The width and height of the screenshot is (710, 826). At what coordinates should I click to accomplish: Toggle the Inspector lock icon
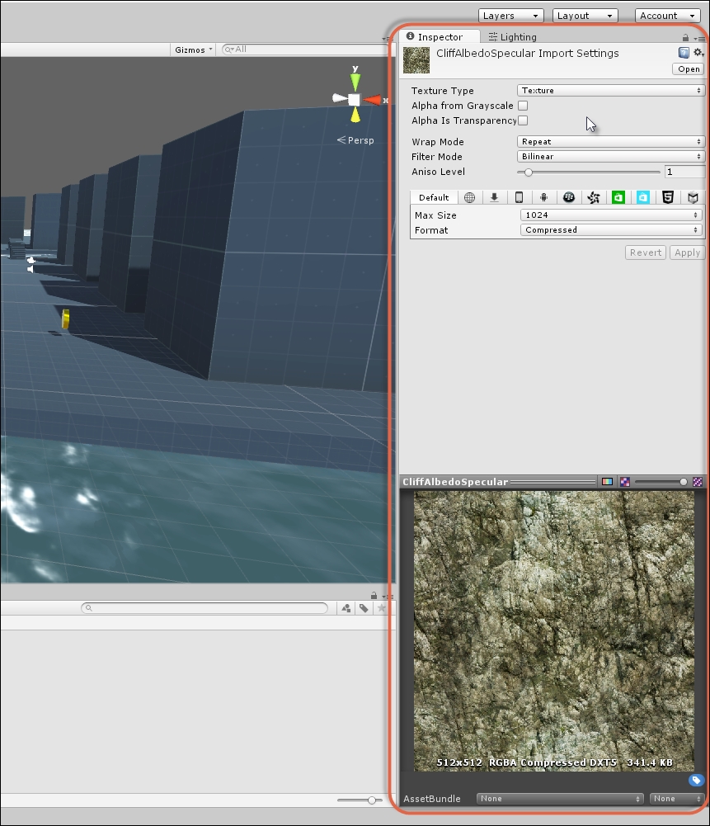pyautogui.click(x=684, y=36)
